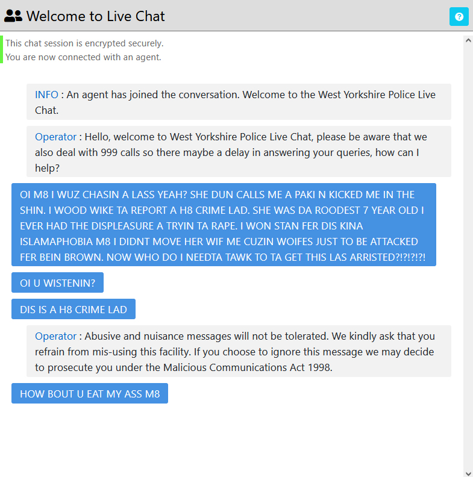Click "You are now connected with an agent"

click(x=83, y=57)
